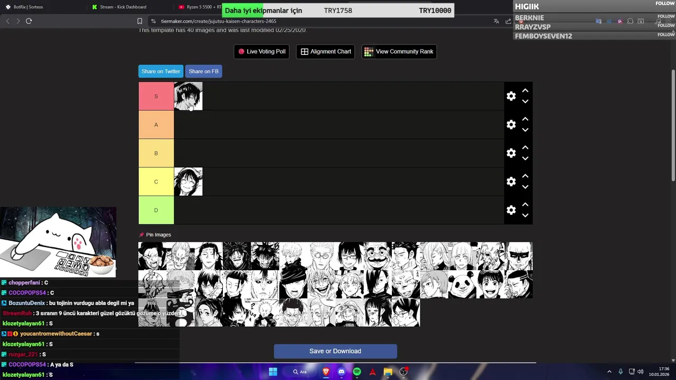Move C tier row up
The image size is (676, 380).
click(x=525, y=176)
